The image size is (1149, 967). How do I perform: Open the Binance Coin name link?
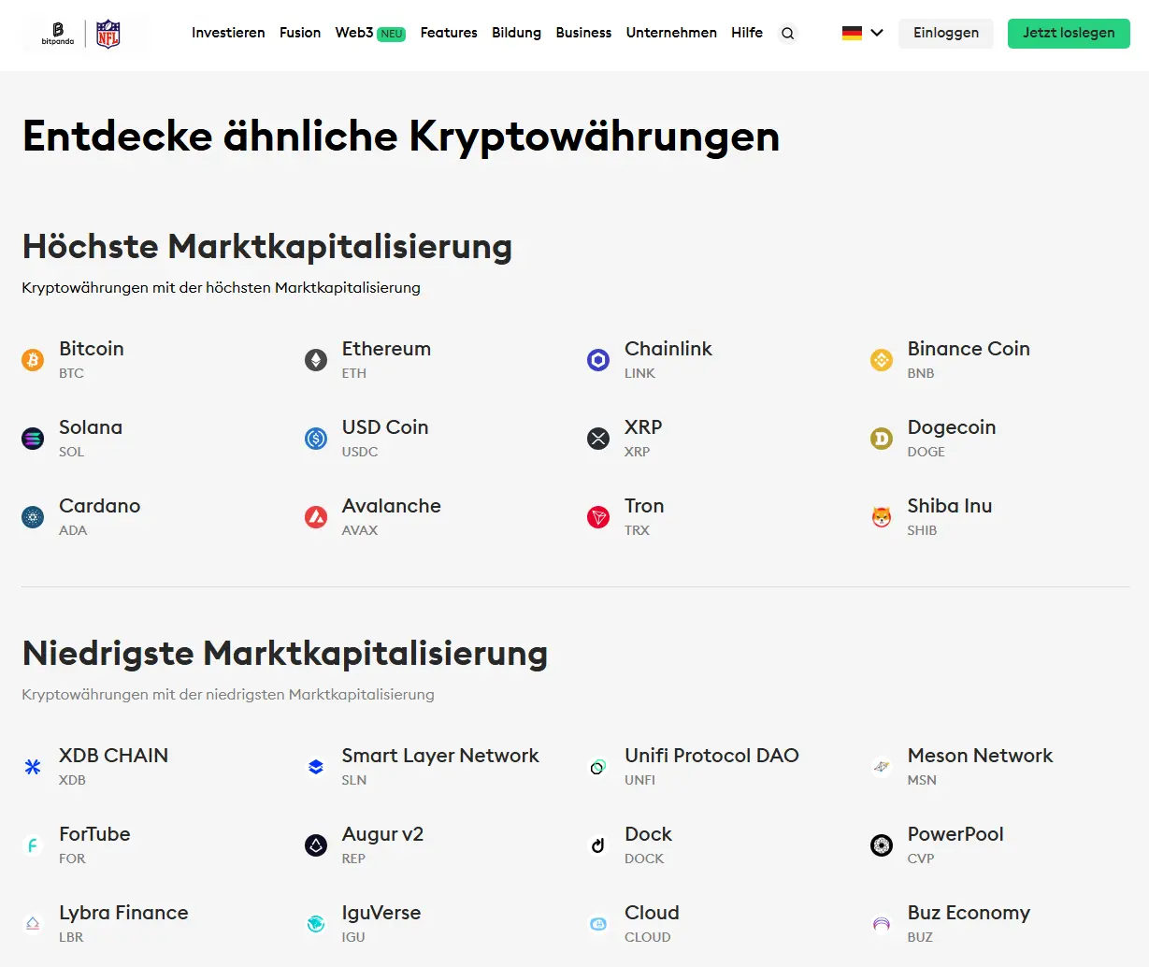pos(969,349)
